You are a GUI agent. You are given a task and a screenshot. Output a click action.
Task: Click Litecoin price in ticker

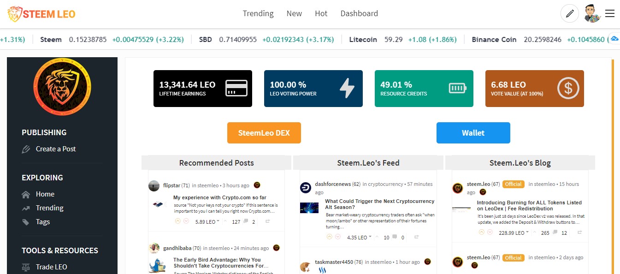(393, 40)
